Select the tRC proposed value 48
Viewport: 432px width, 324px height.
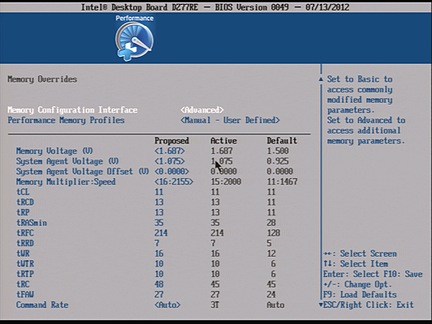[x=159, y=284]
